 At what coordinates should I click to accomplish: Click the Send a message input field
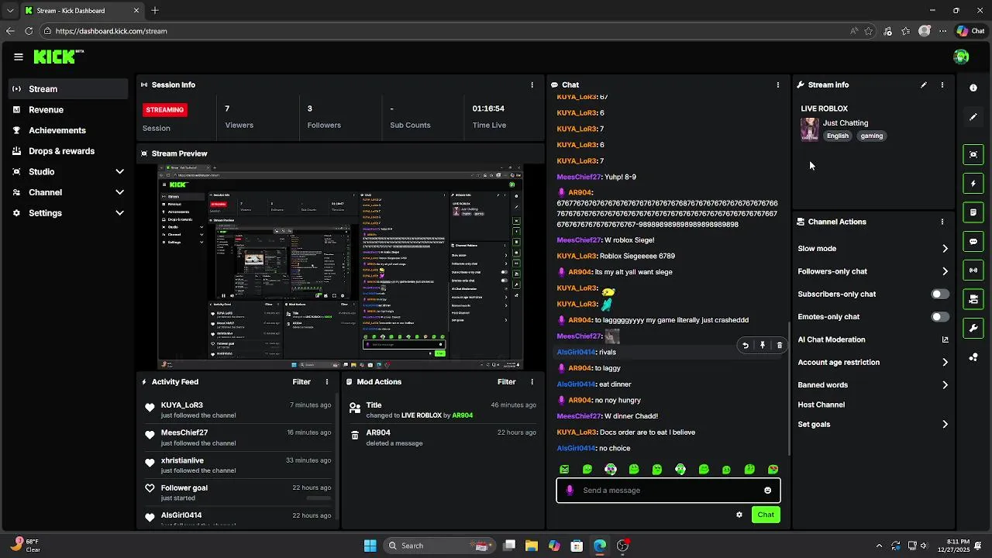click(x=668, y=490)
